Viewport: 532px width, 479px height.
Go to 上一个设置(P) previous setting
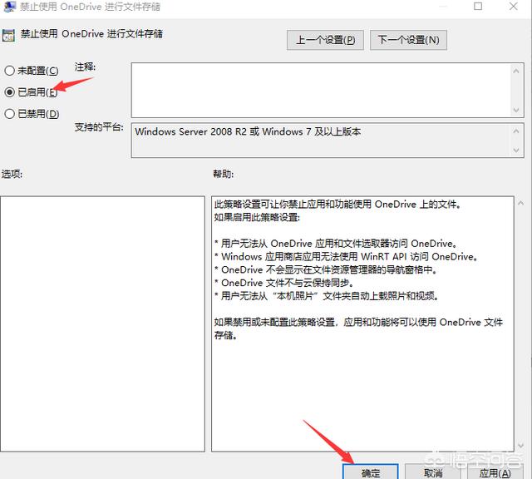pyautogui.click(x=325, y=40)
